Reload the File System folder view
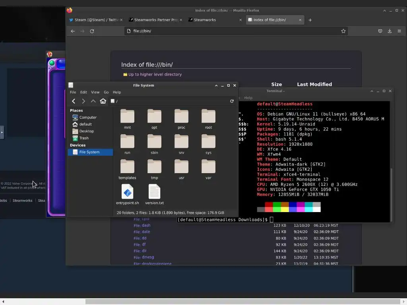Image resolution: width=407 pixels, height=305 pixels. [x=232, y=101]
